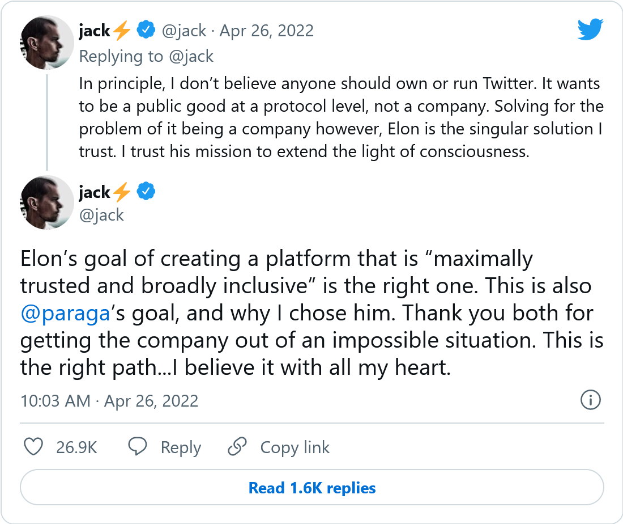Click the @paraga mention link
Viewport: 623px width, 524px height.
coord(65,312)
